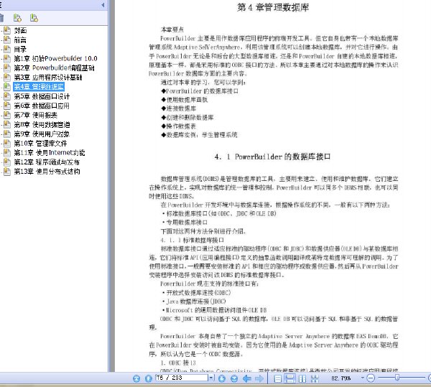Image resolution: width=431 pixels, height=387 pixels.
Task: Switch to continuous page layout
Action: [290, 378]
